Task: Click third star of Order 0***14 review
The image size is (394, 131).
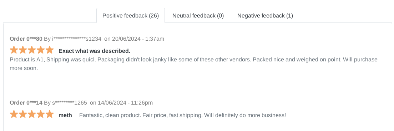Action: (x=32, y=115)
